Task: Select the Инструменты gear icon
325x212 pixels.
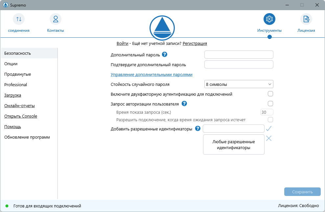Action: [x=269, y=19]
